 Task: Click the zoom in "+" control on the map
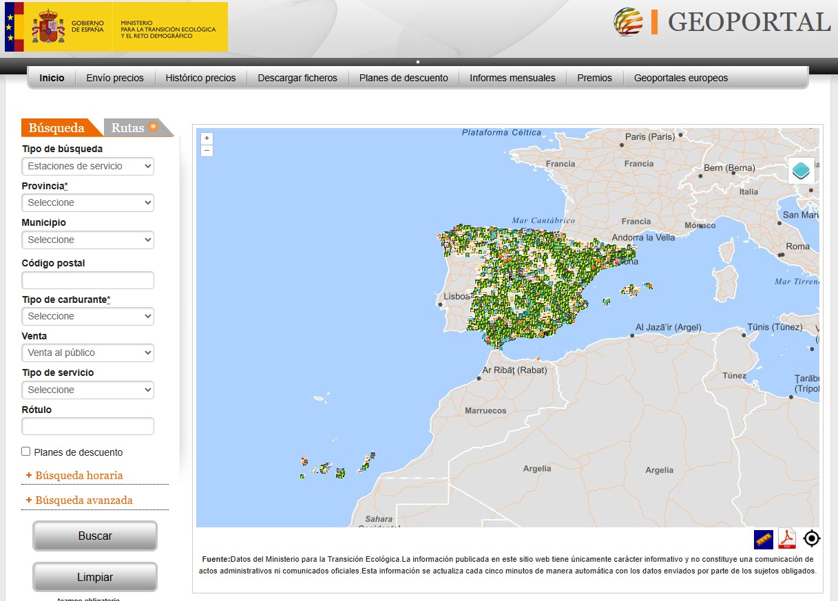click(207, 138)
